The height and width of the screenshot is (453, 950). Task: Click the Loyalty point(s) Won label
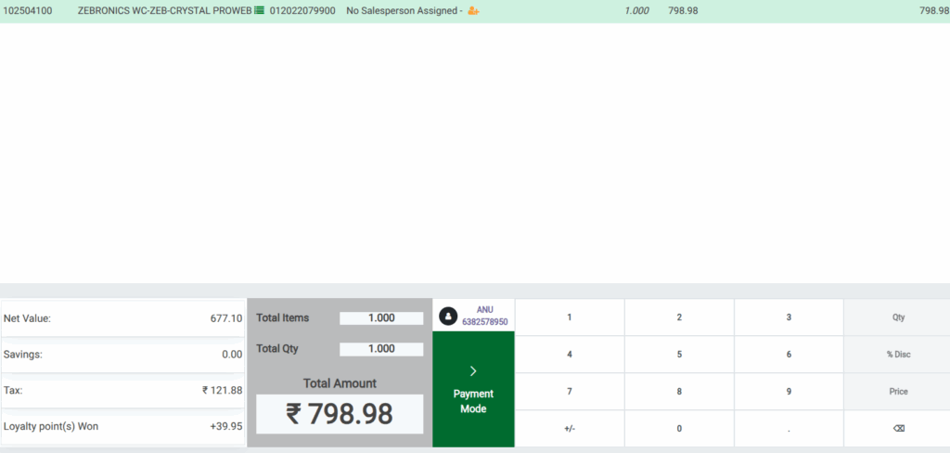pyautogui.click(x=51, y=426)
